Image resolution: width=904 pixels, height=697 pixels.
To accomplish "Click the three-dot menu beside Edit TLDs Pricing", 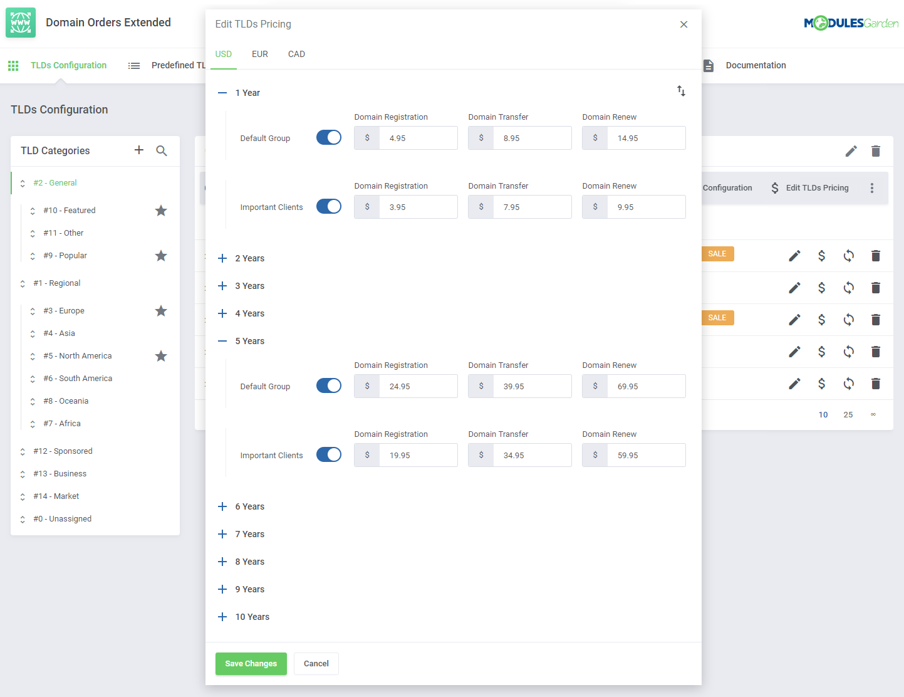I will coord(871,188).
